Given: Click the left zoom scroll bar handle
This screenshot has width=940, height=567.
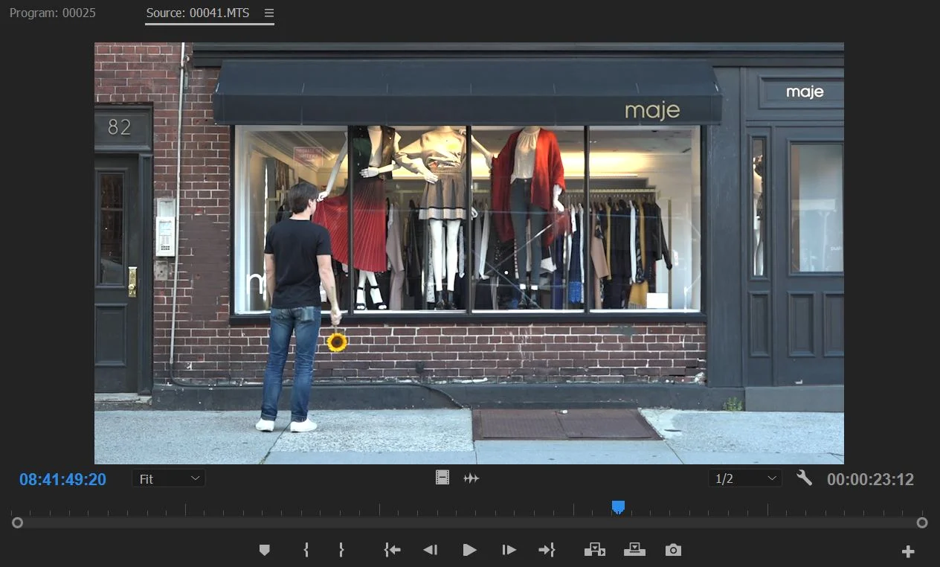Looking at the screenshot, I should click(17, 523).
